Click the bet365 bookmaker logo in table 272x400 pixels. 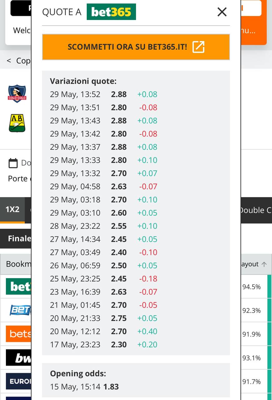click(18, 286)
